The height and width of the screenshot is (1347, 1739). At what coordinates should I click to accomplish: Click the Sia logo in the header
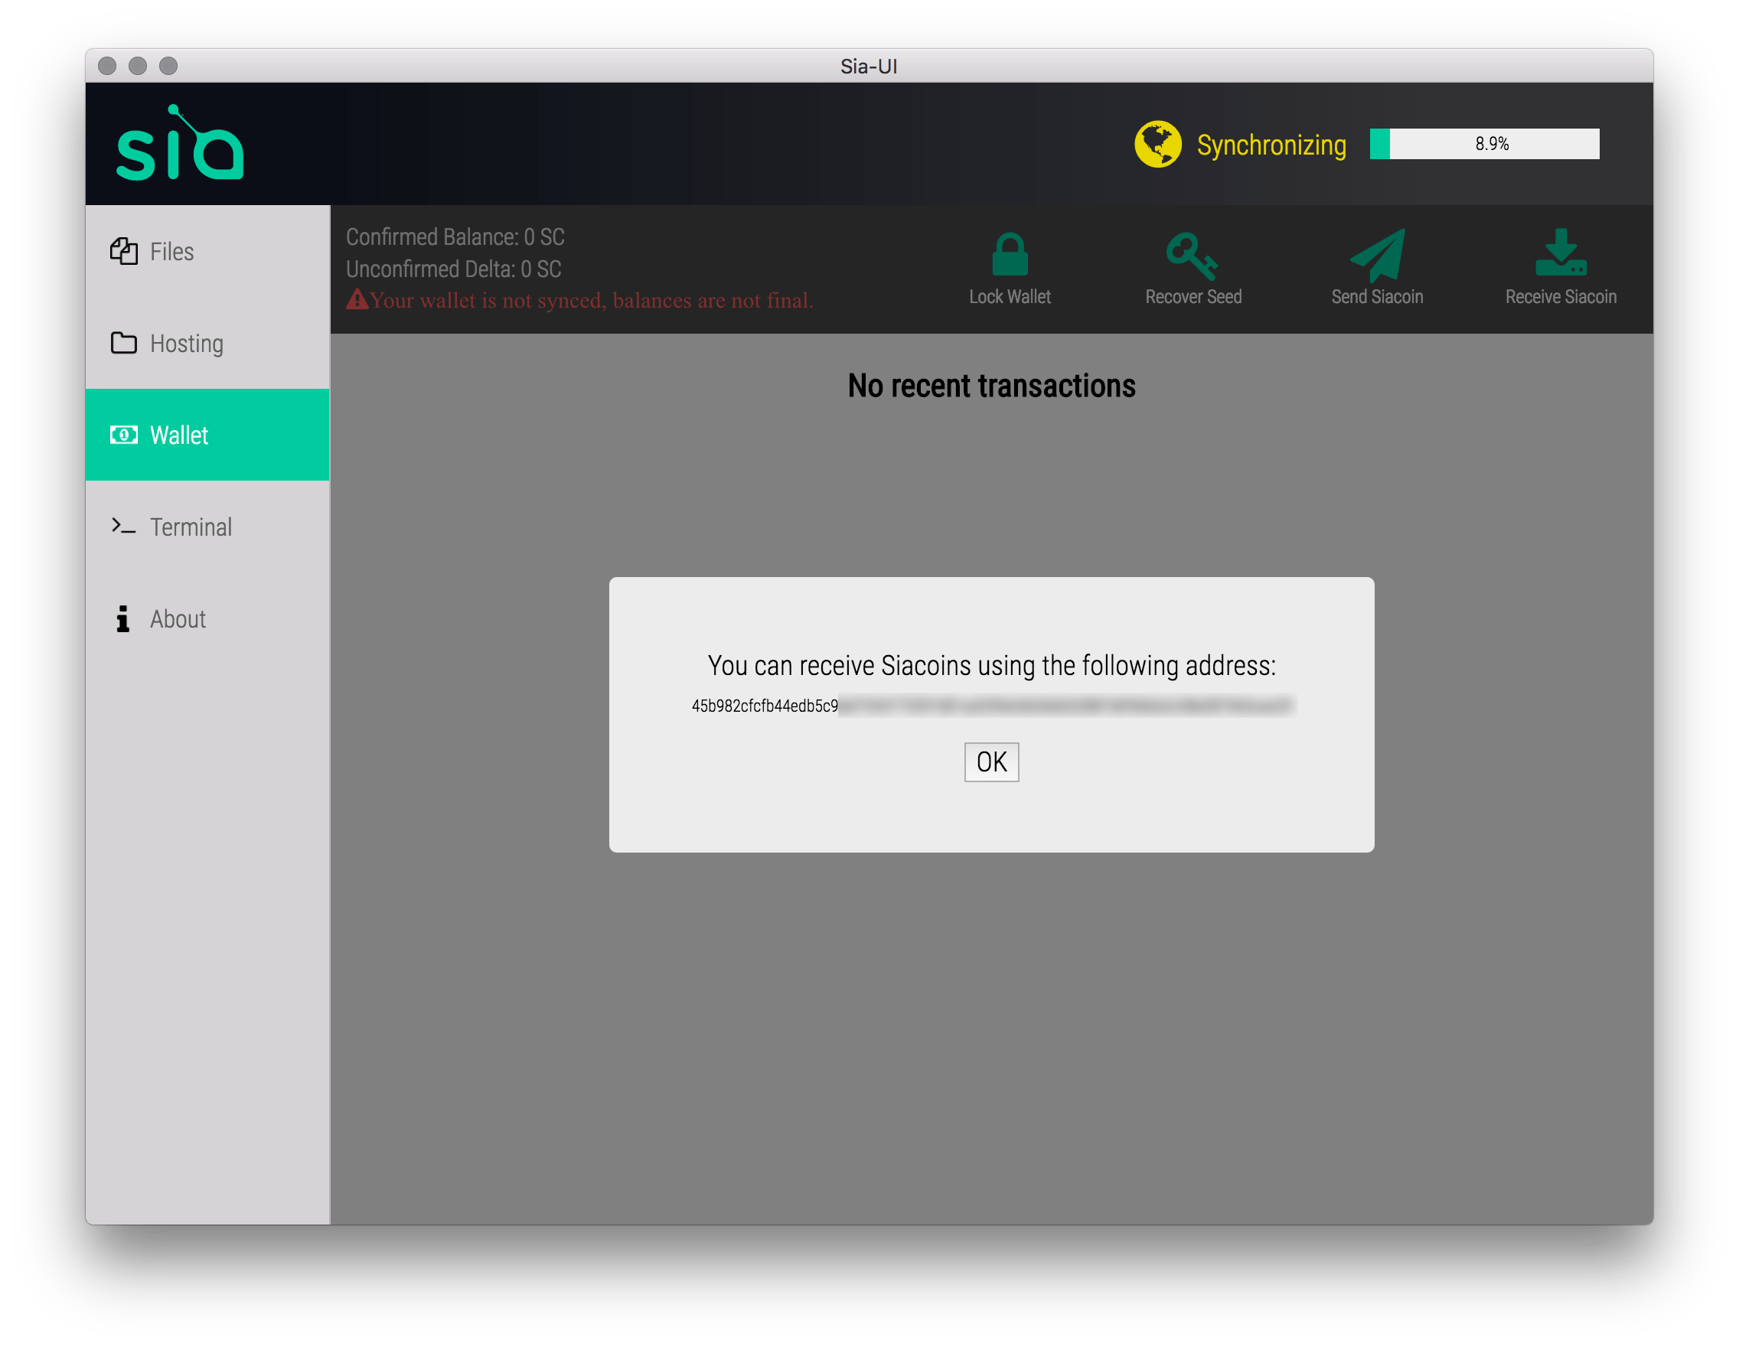click(x=179, y=143)
